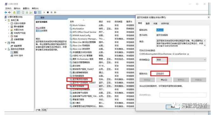Click gear icon beside WPS Office Cloud Service
Image resolution: width=214 pixels, height=115 pixels.
pyautogui.click(x=71, y=32)
